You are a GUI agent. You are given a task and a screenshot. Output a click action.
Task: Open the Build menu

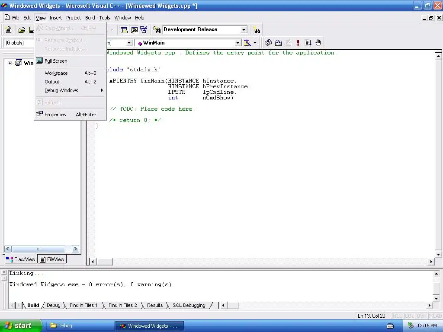tap(90, 18)
